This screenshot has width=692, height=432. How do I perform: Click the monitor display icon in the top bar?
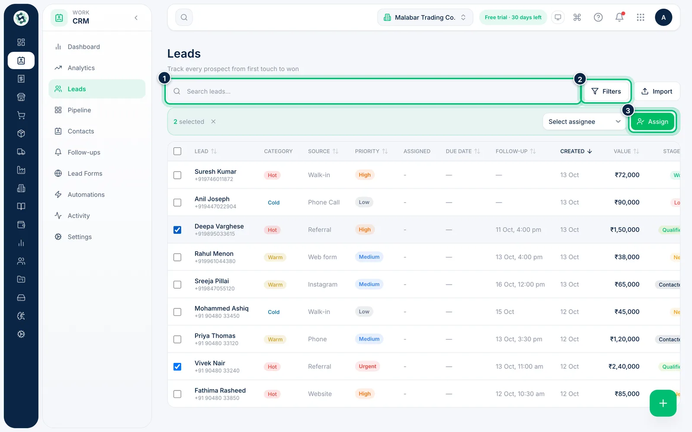point(558,17)
